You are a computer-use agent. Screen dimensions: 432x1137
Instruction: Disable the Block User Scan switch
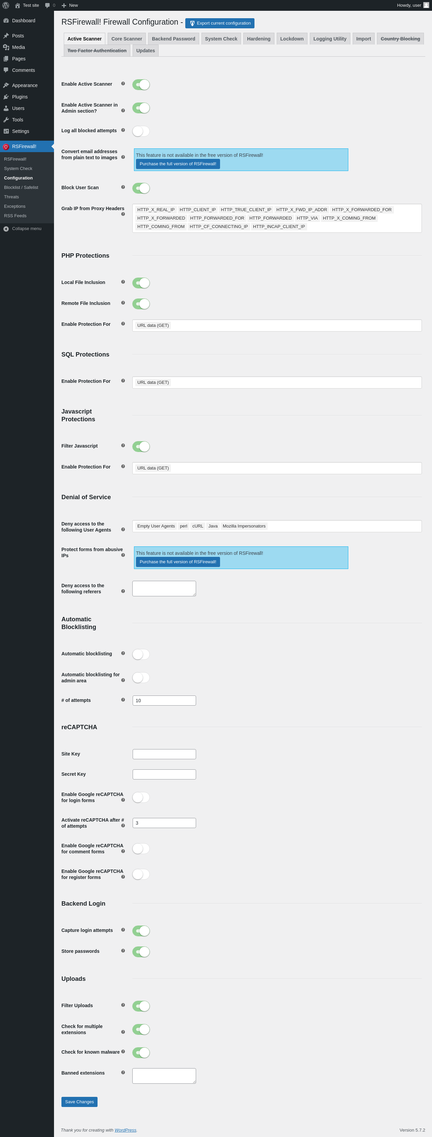coord(141,188)
